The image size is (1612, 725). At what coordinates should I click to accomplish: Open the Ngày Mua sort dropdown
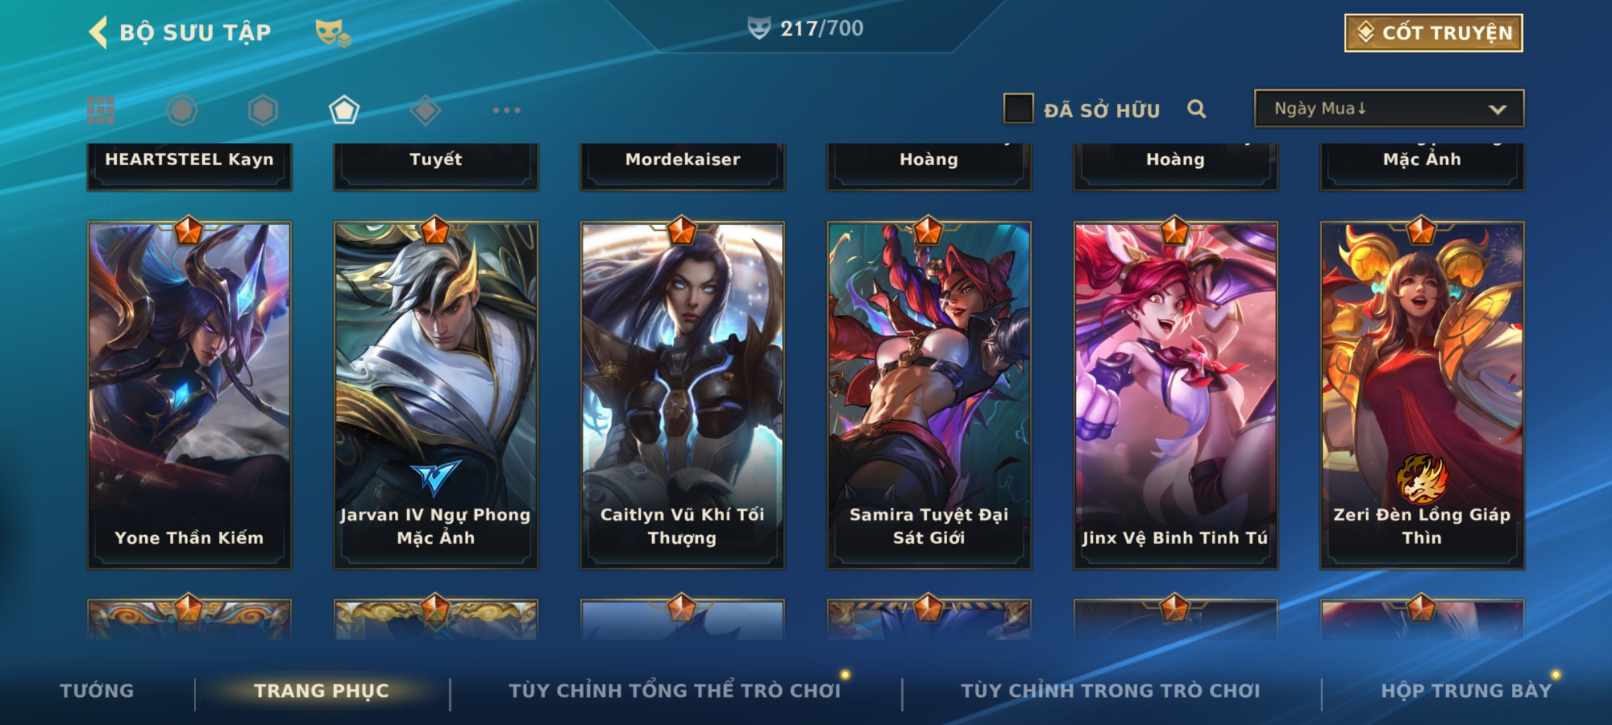tap(1389, 108)
